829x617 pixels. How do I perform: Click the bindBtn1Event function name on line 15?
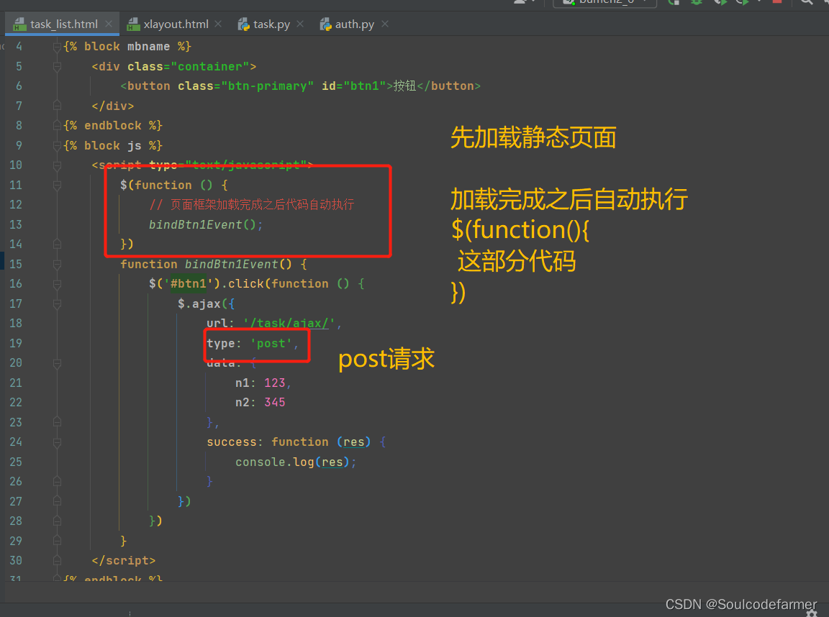click(232, 264)
